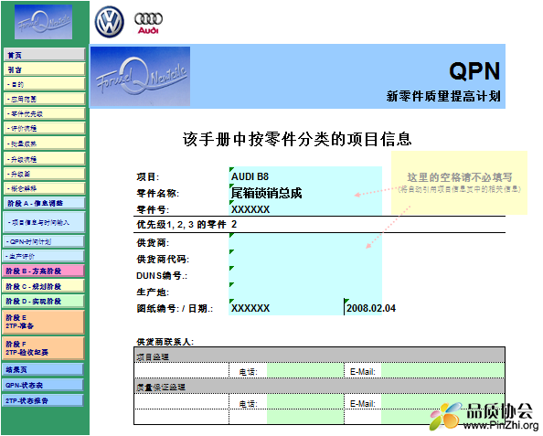The height and width of the screenshot is (436, 543).
Task: Click the 质量保证经理 电话 green field
Action: (x=305, y=402)
